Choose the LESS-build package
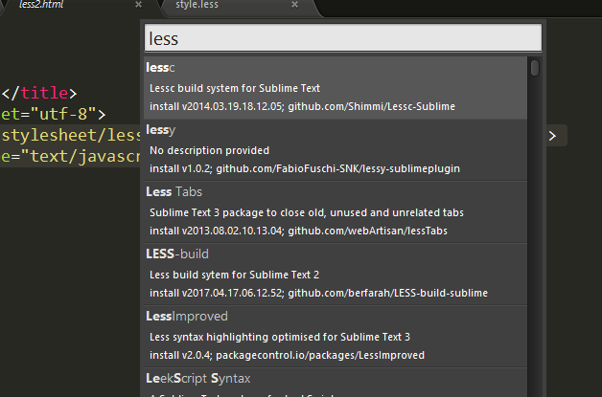The height and width of the screenshot is (397, 602). click(x=336, y=274)
